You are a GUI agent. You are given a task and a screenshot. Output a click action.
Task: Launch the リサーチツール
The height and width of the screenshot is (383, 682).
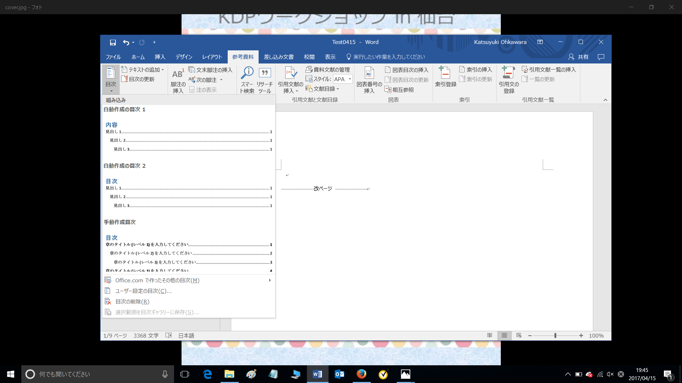[x=264, y=79]
